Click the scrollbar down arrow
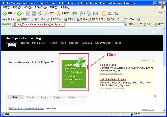 click(x=164, y=110)
